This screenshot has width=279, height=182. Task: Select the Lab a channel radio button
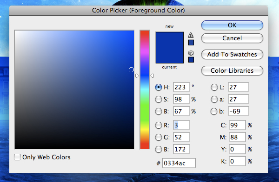click(214, 99)
